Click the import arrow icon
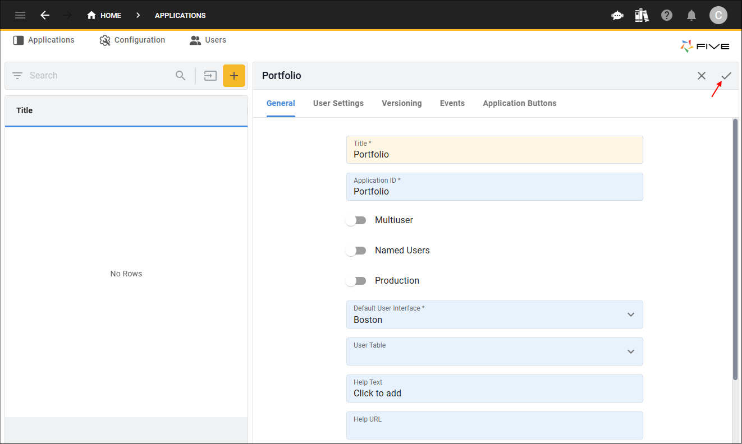This screenshot has width=742, height=444. tap(210, 76)
